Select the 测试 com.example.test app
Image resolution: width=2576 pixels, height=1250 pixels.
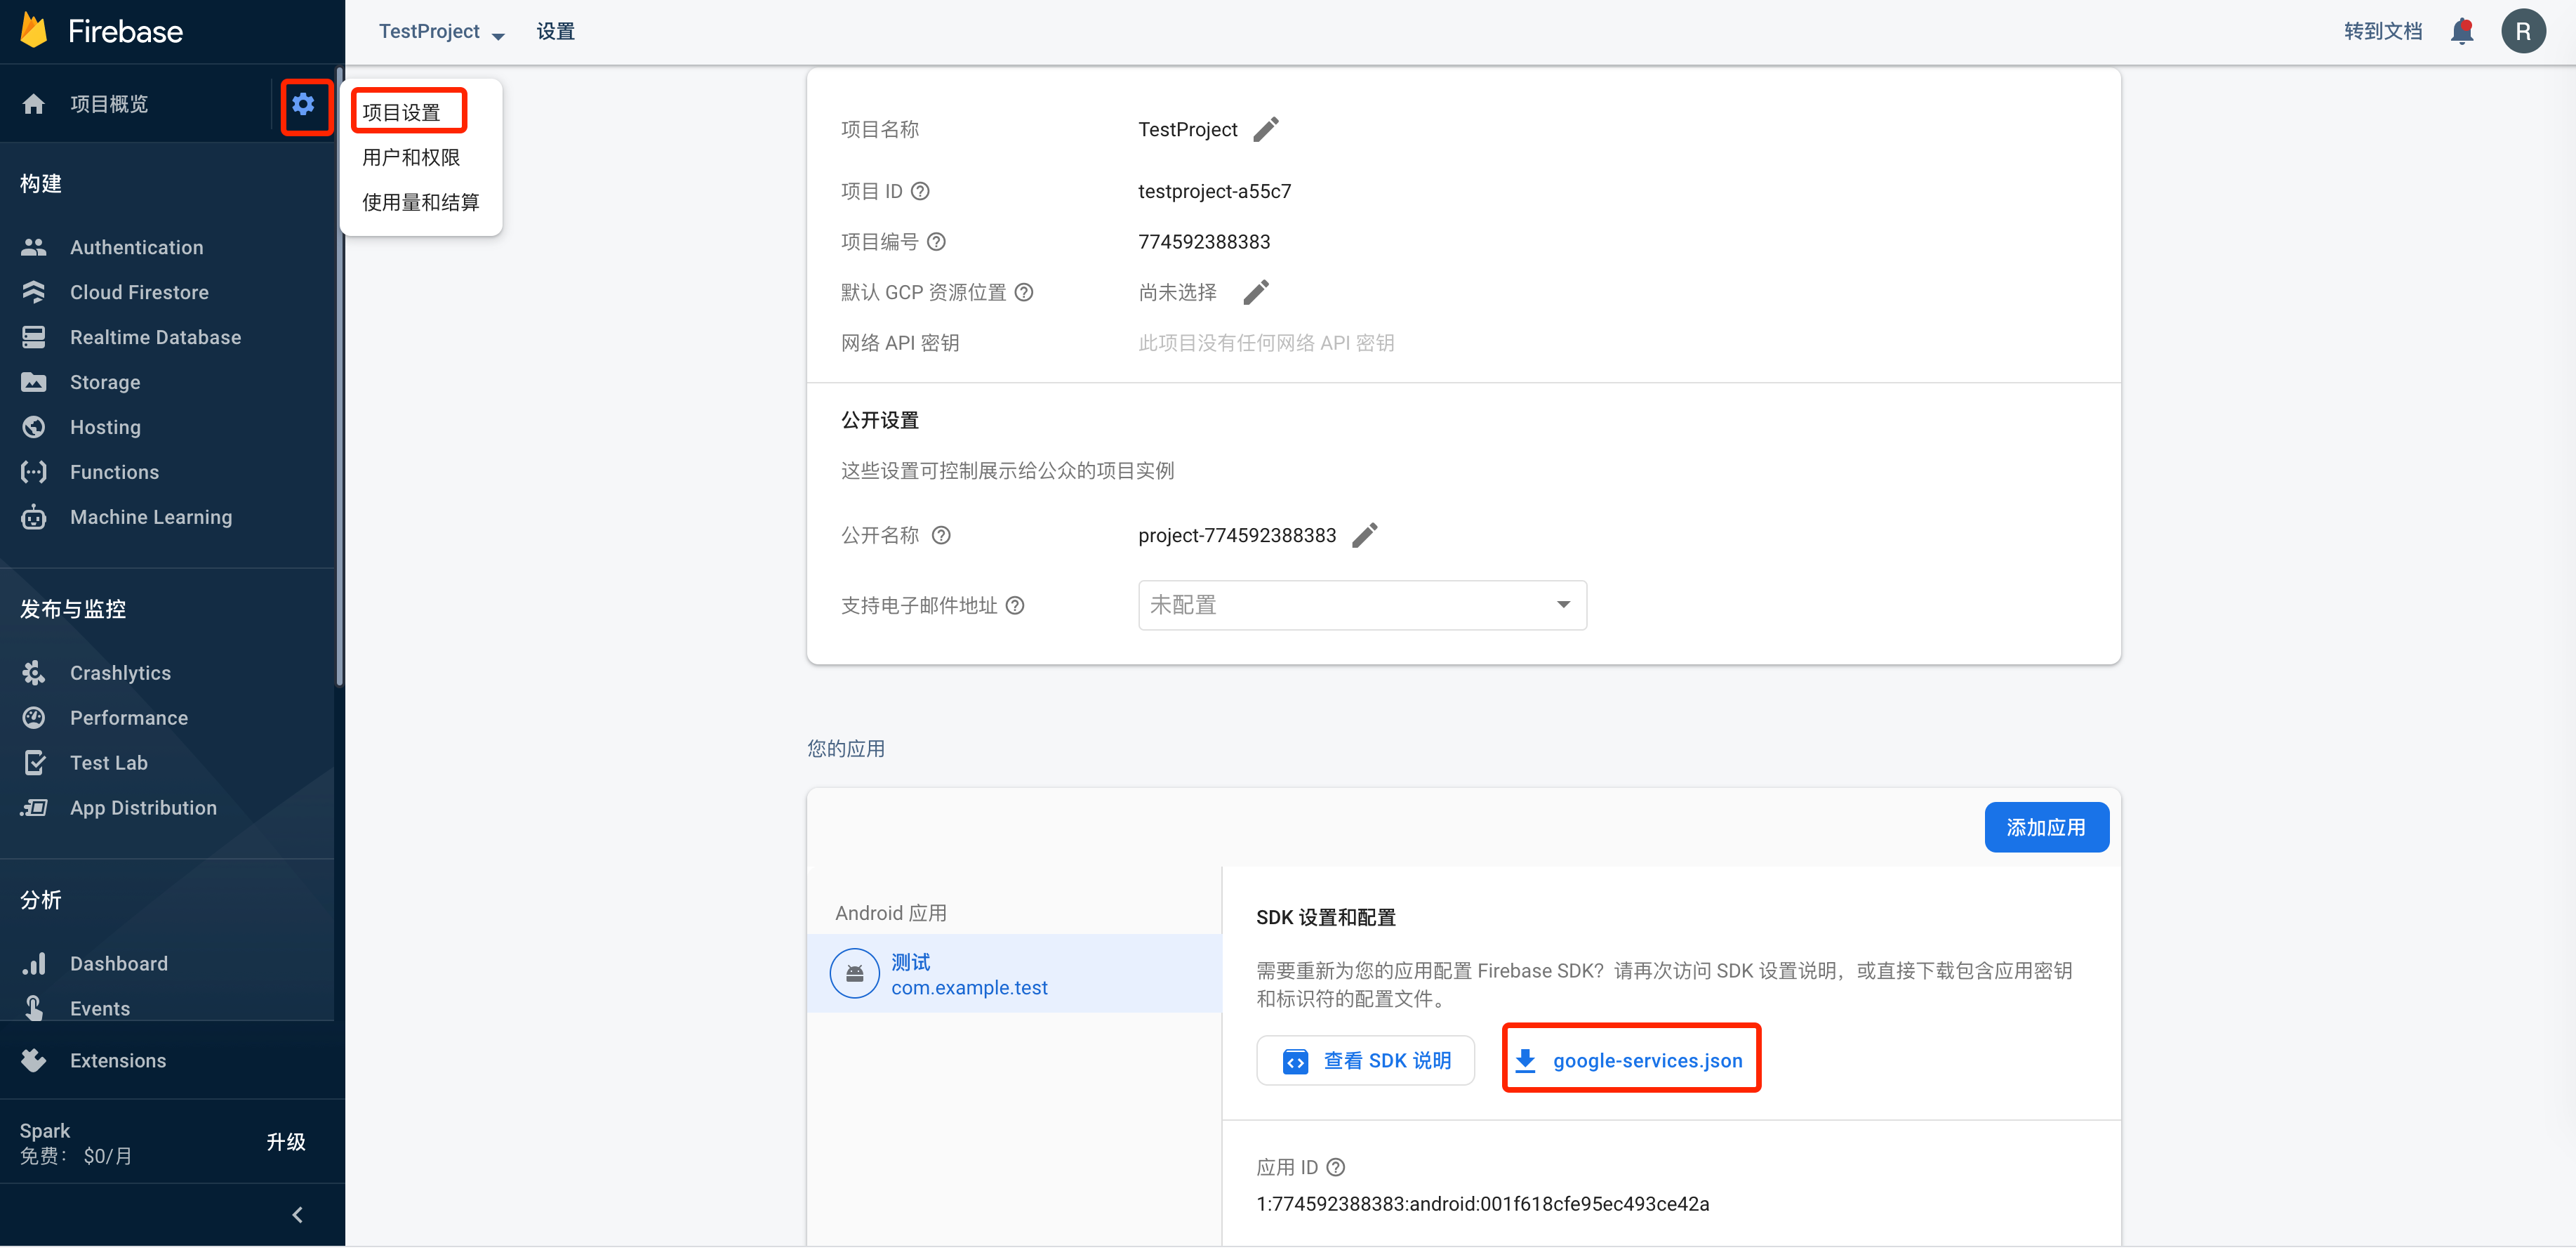(1014, 974)
